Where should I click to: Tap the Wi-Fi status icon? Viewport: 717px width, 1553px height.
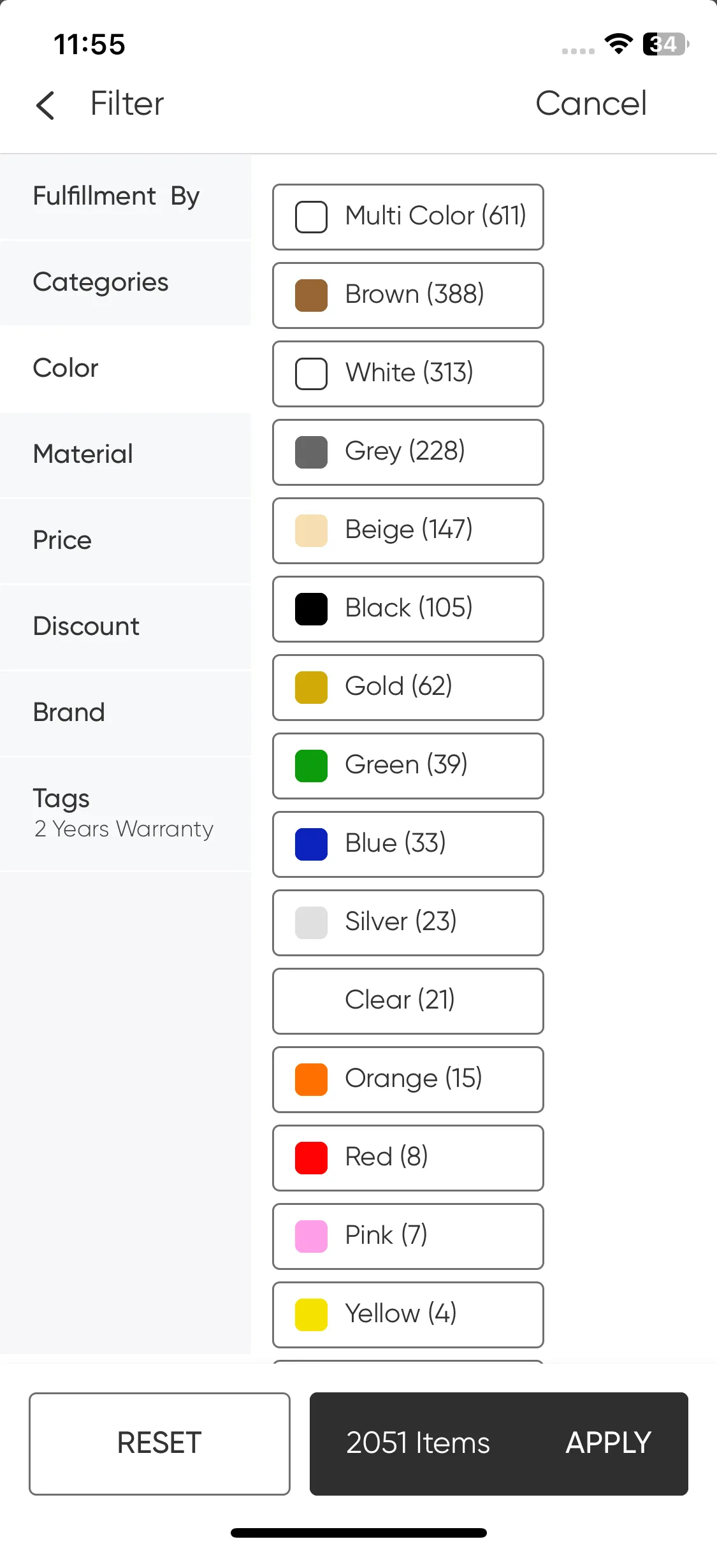point(618,43)
